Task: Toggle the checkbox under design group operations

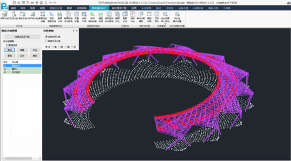Action: (7, 45)
